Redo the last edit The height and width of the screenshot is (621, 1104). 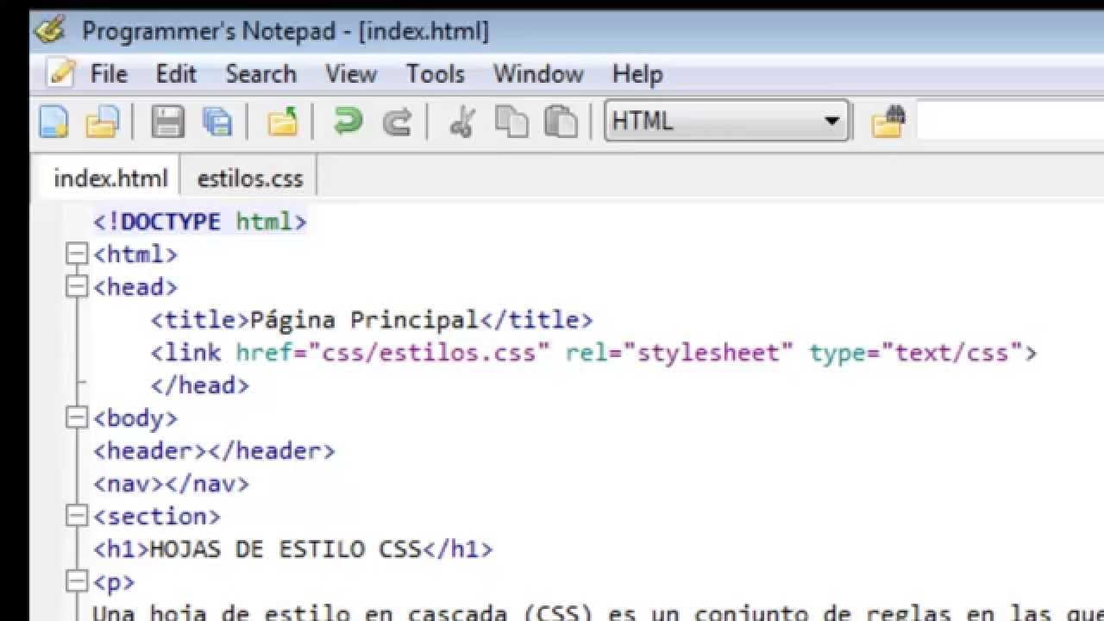(398, 122)
